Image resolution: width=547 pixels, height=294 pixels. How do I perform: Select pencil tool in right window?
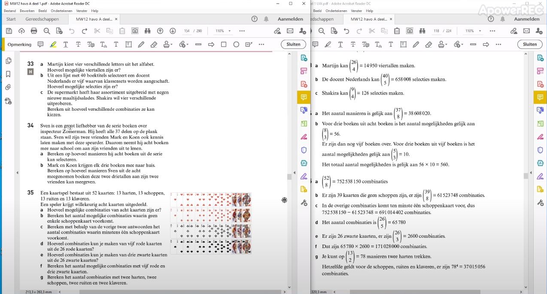(x=416, y=44)
